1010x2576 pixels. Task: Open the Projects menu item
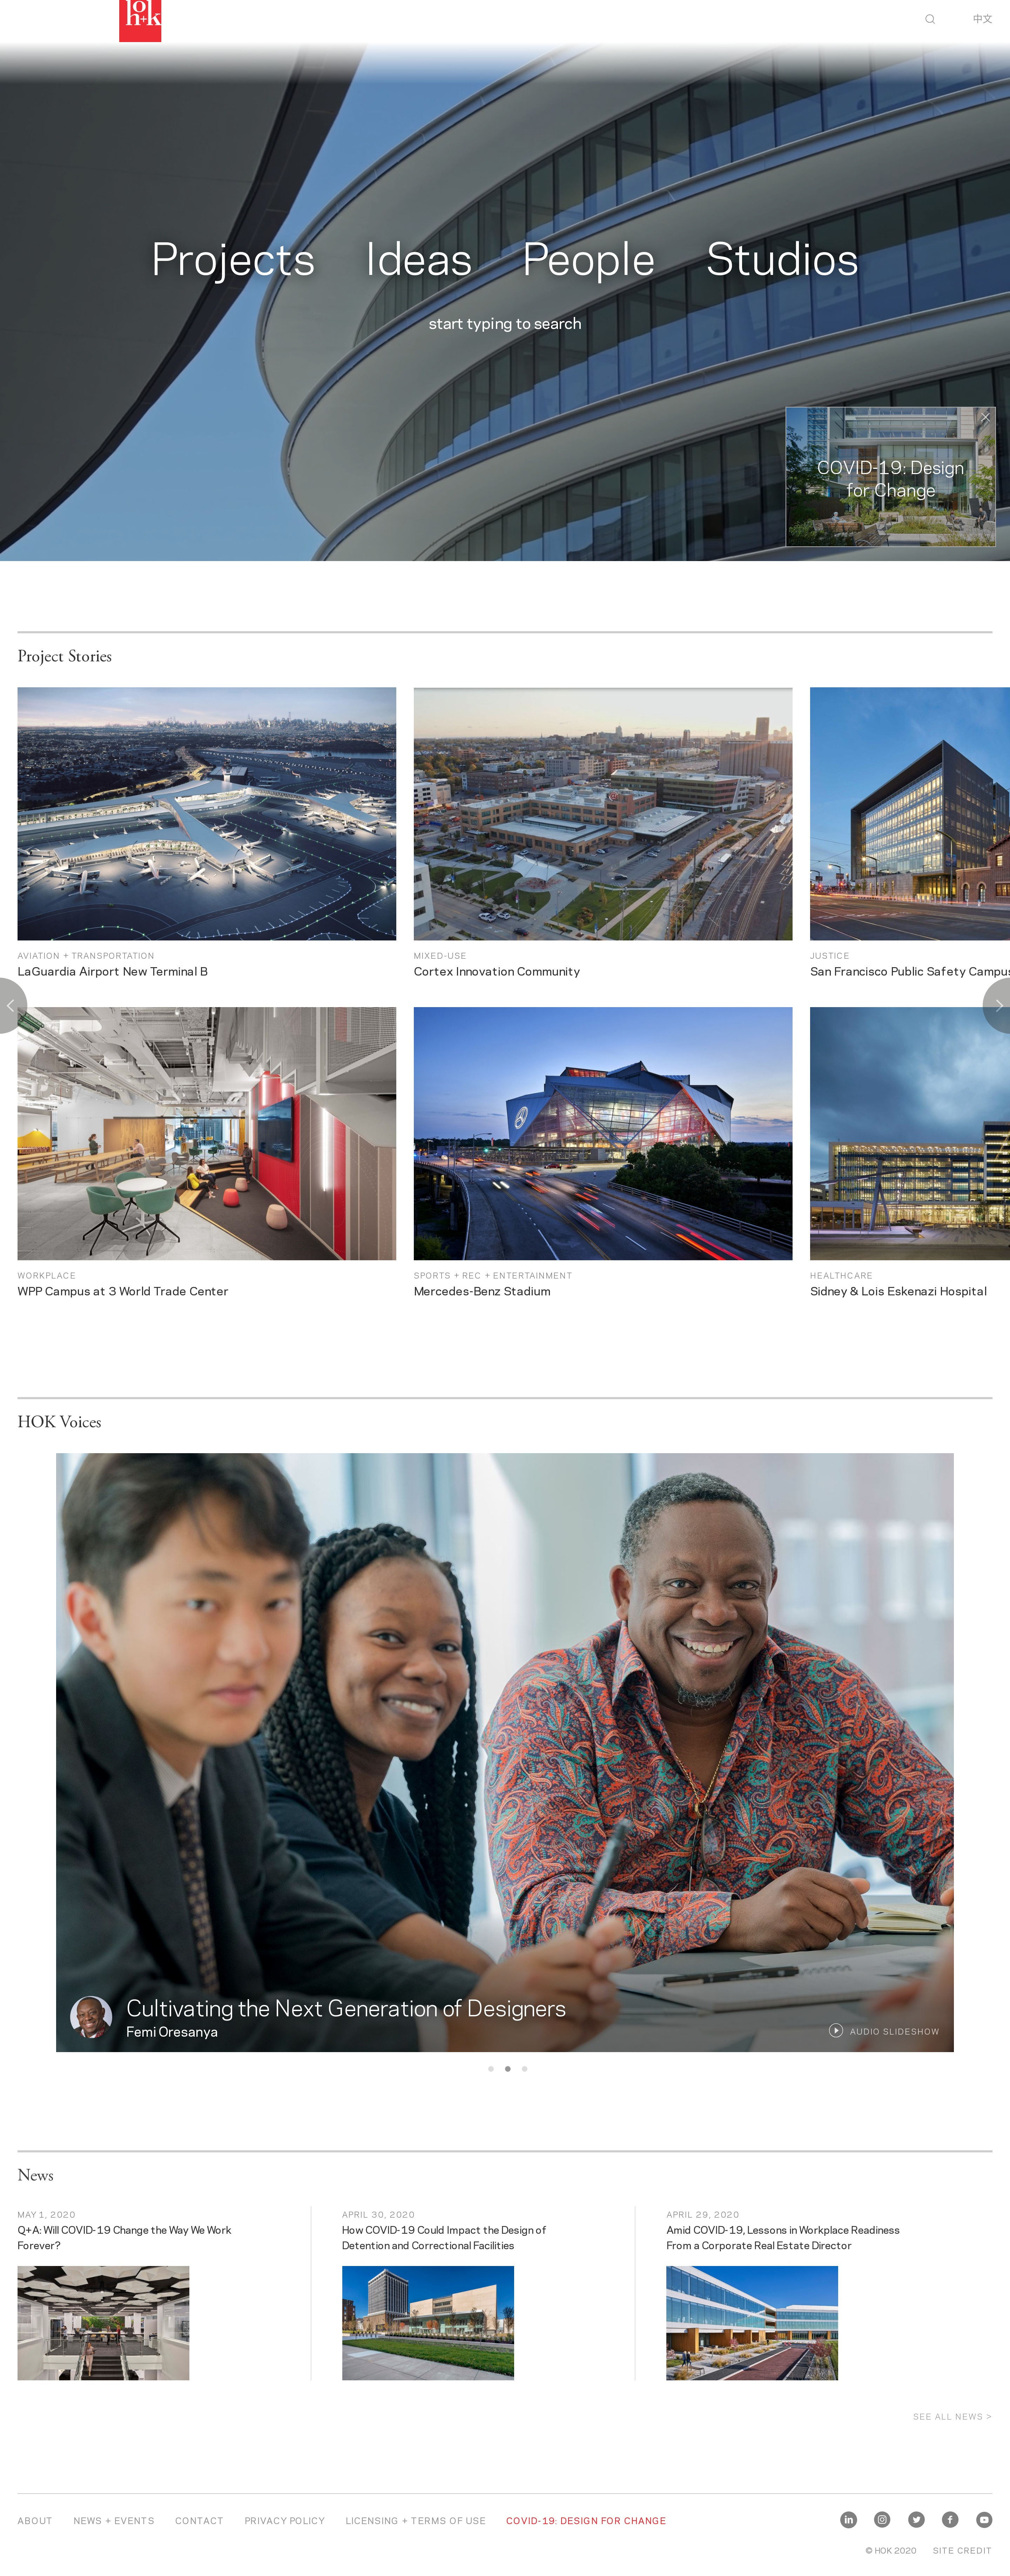point(233,260)
